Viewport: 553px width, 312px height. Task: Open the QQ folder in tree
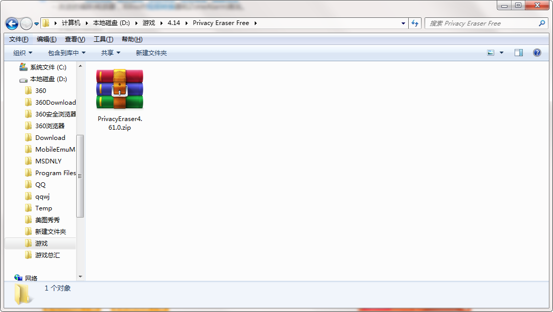(40, 185)
